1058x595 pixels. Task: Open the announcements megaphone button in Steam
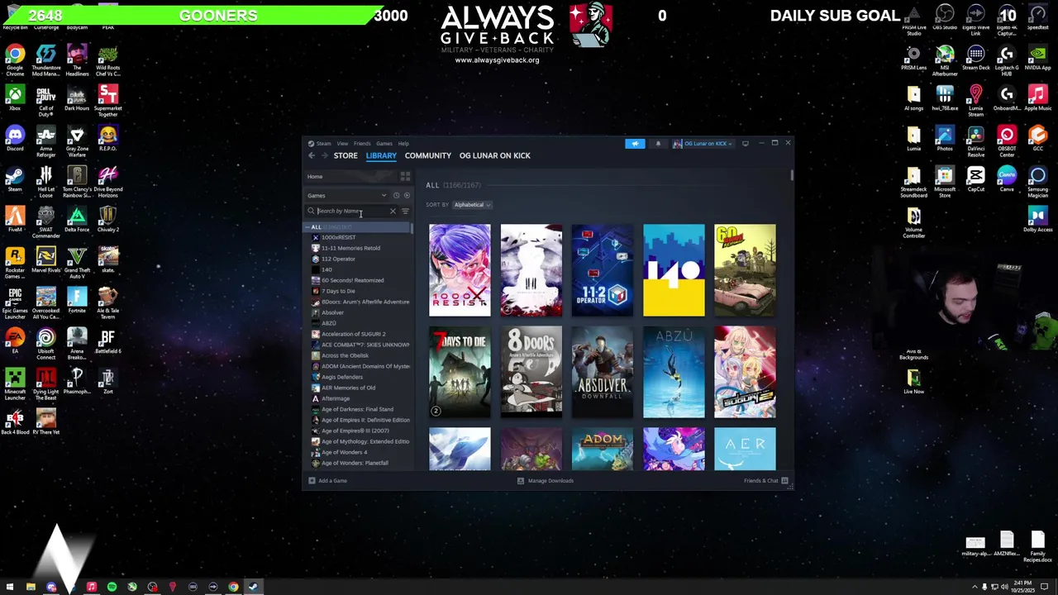(x=635, y=144)
